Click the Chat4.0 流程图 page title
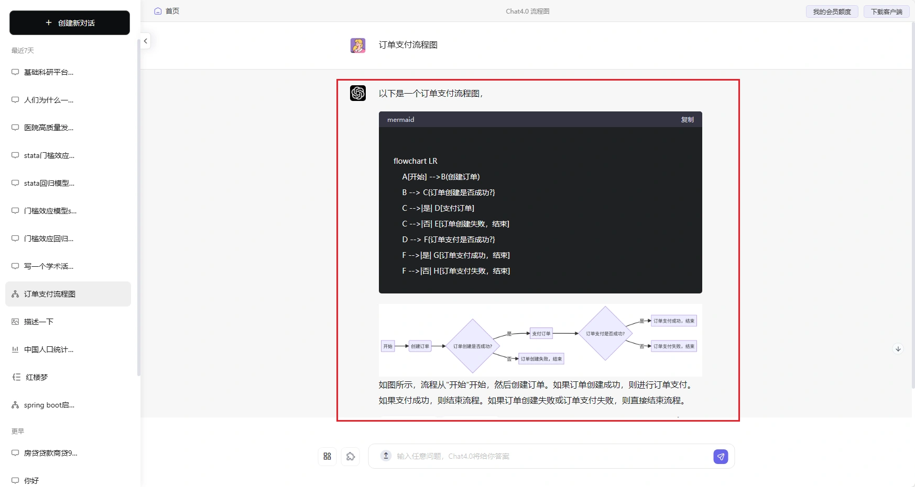 click(527, 11)
